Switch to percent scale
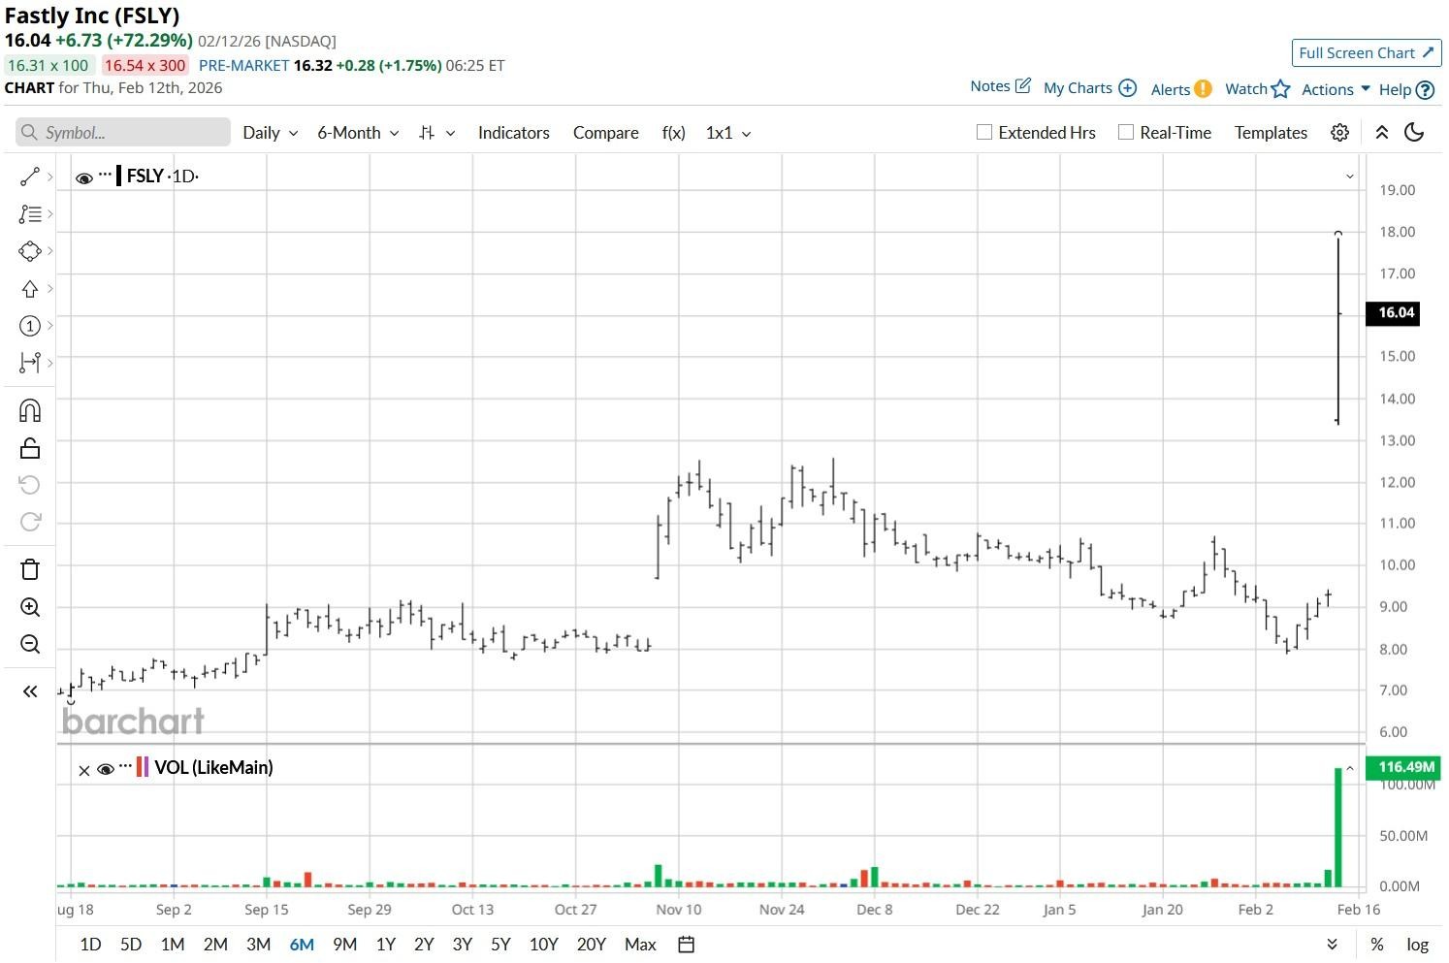The height and width of the screenshot is (963, 1449). (x=1377, y=945)
